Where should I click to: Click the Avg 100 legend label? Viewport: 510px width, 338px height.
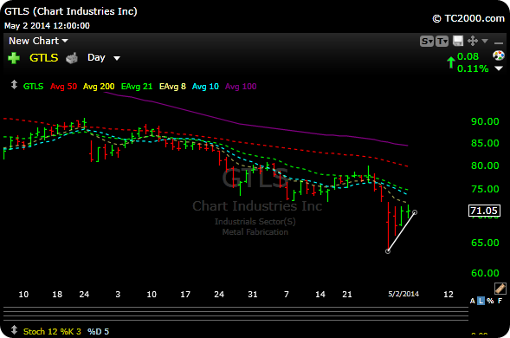(241, 87)
